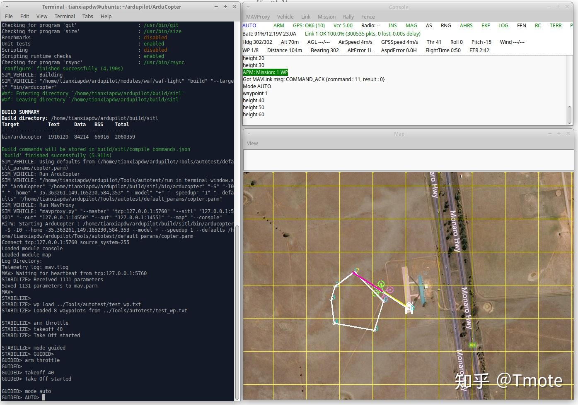The image size is (578, 405).
Task: Click the GPS OK6 status indicator
Action: (308, 25)
